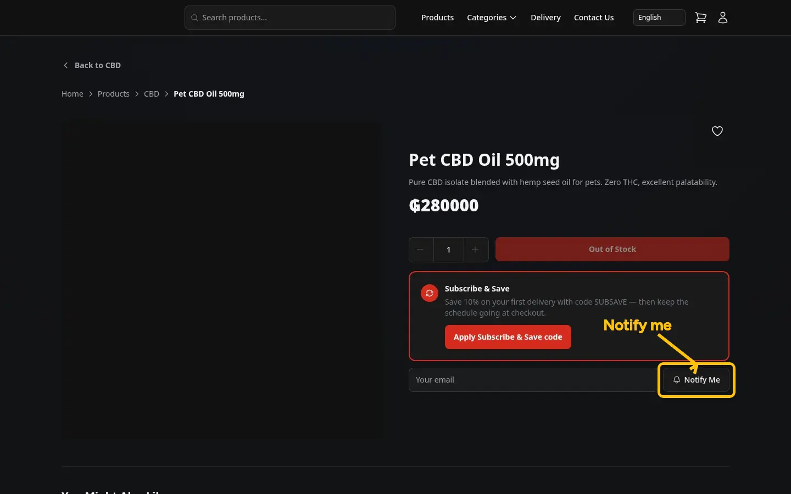This screenshot has height=494, width=791.
Task: Increase quantity with the plus button
Action: click(x=476, y=250)
